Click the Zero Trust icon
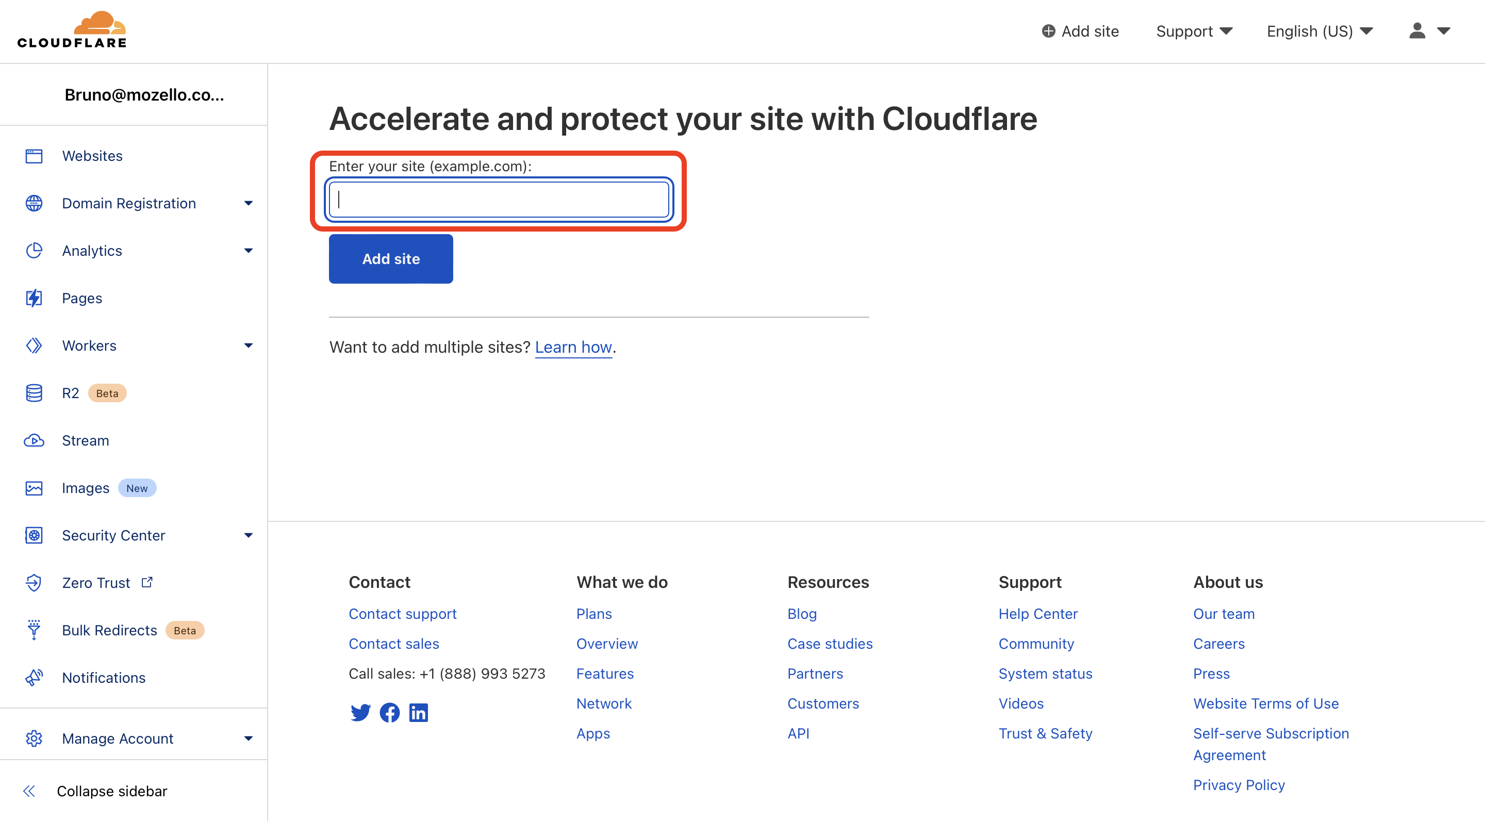Screen dimensions: 1485x821 34,583
